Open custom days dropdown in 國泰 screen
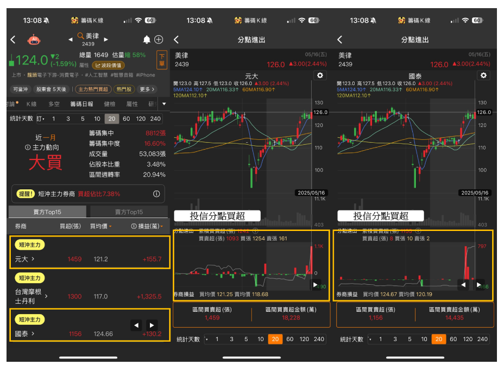Image resolution: width=504 pixels, height=371 pixels. point(370,339)
